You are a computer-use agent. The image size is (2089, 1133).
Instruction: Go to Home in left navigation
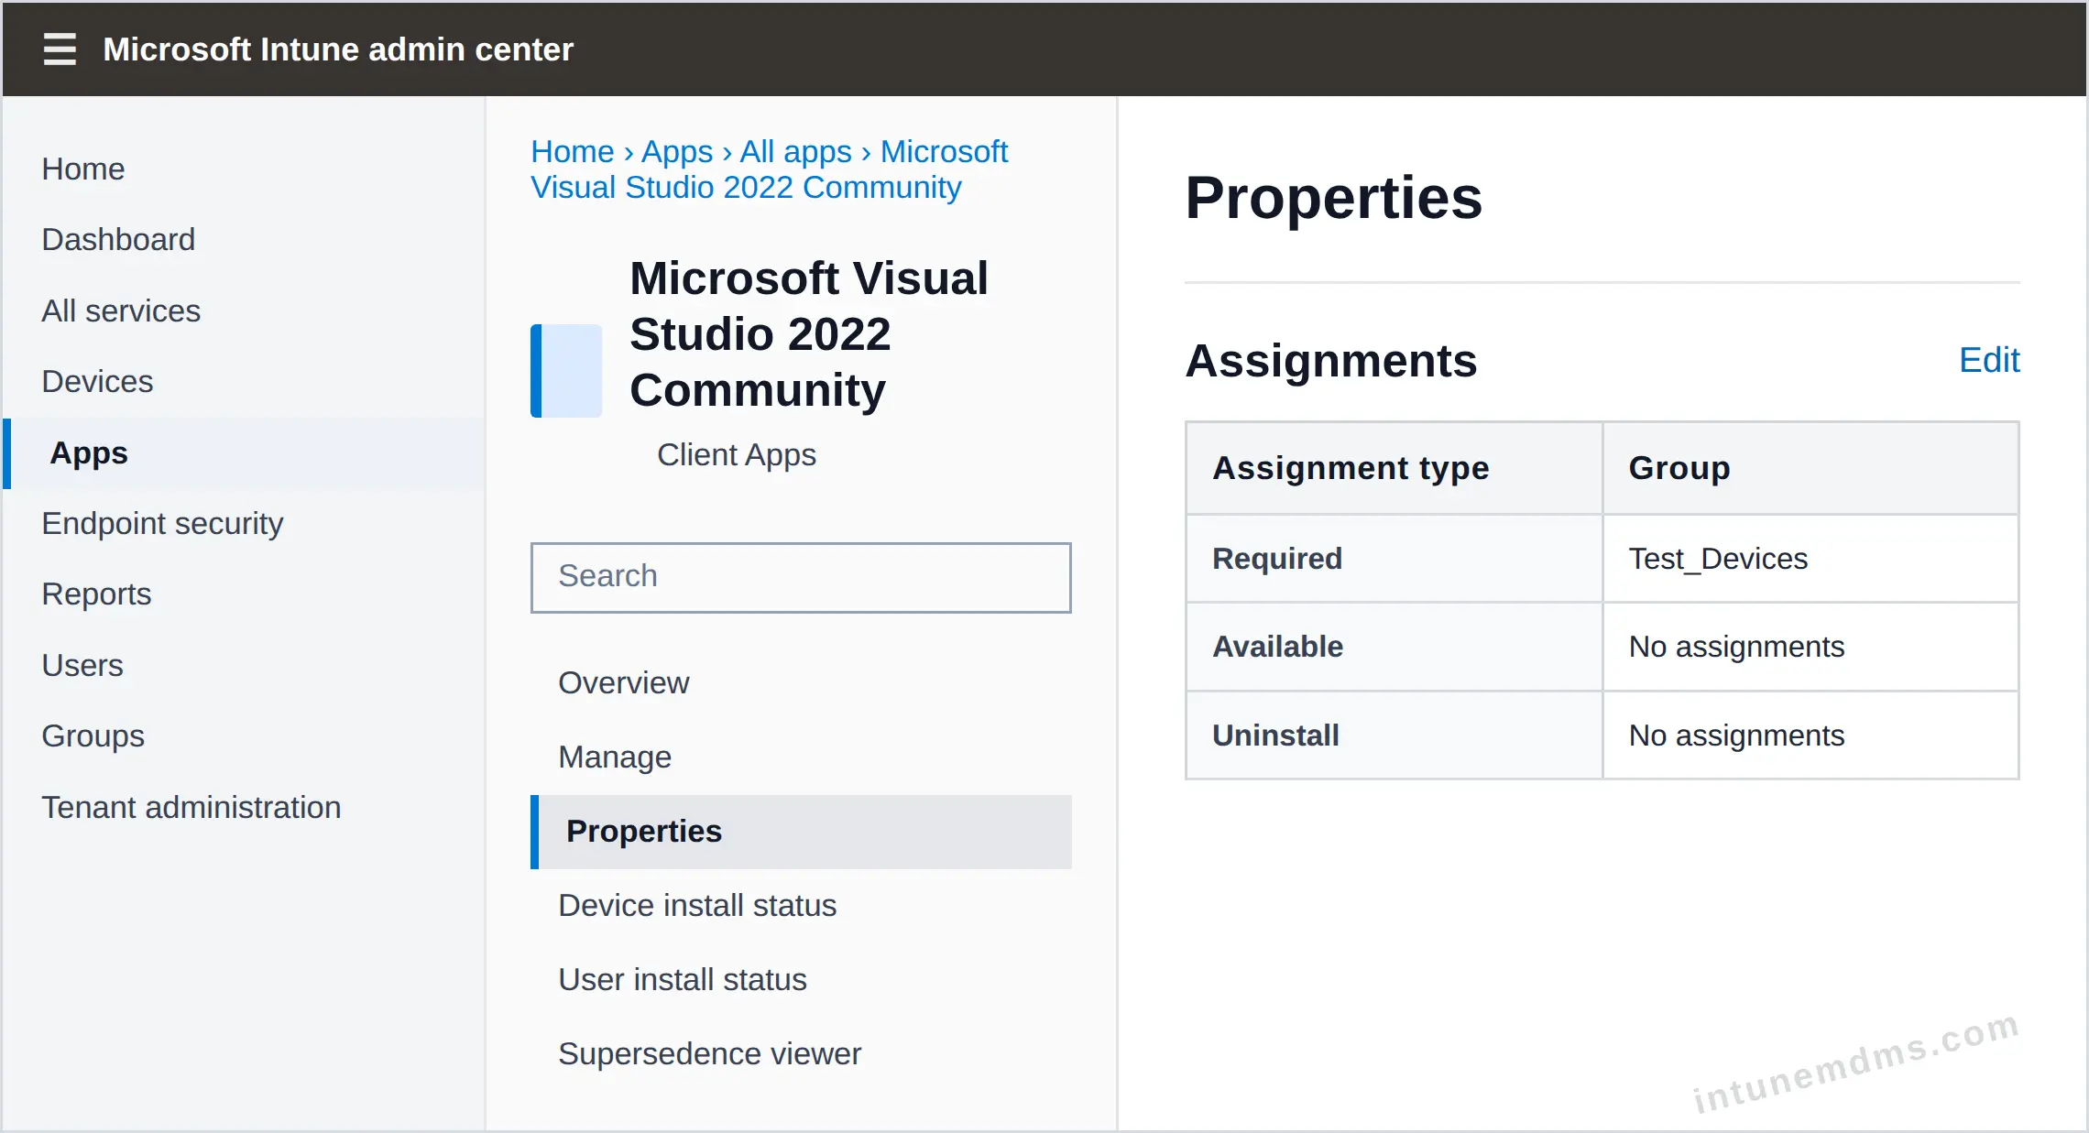coord(83,169)
